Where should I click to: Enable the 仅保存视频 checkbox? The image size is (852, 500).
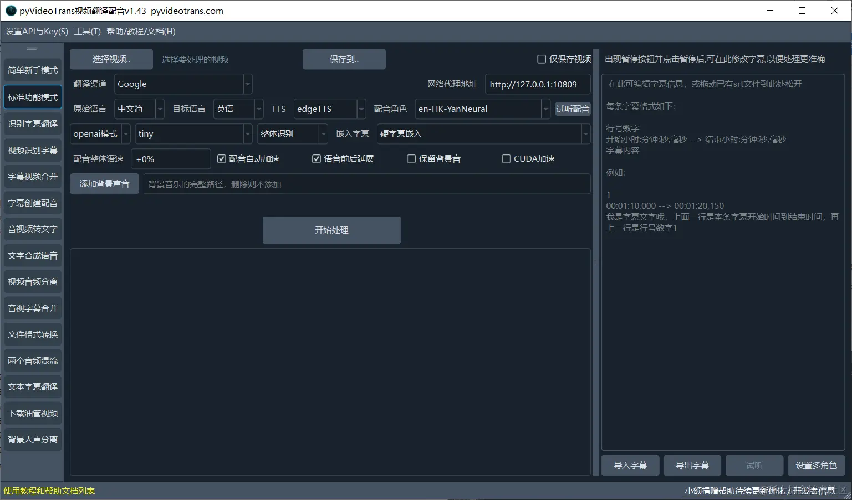tap(542, 59)
